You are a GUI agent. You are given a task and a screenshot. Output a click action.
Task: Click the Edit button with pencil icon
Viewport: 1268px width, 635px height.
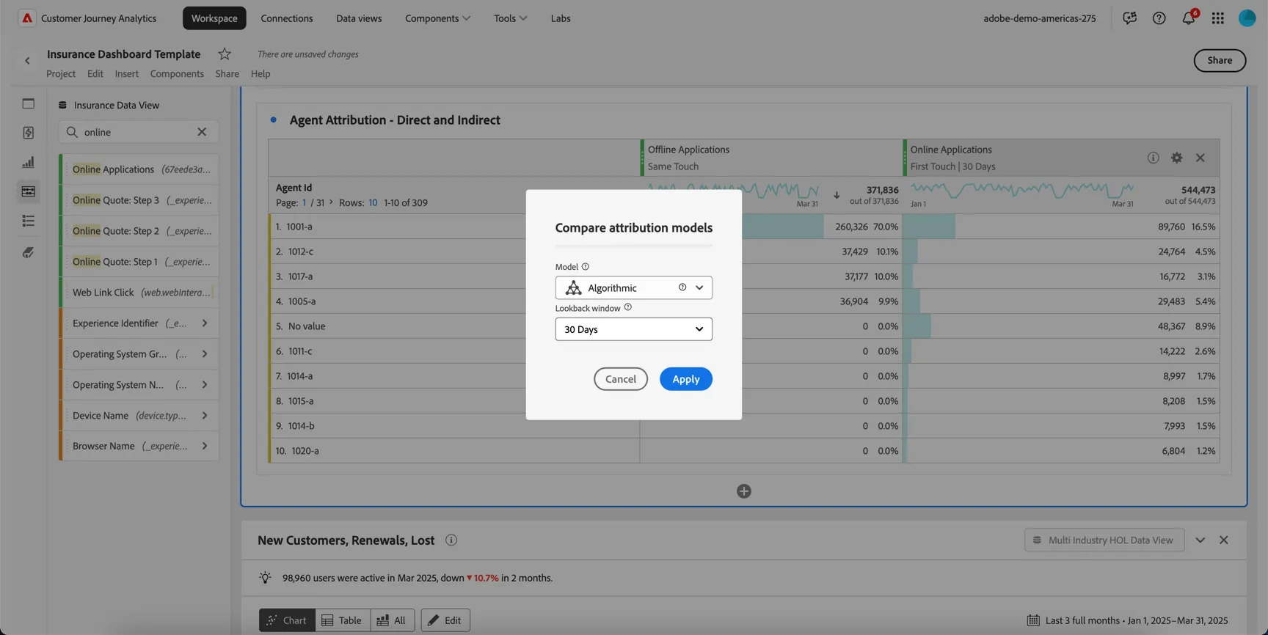445,620
